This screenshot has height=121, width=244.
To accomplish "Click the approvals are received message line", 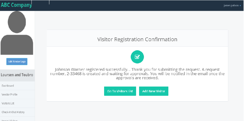I will (x=137, y=78).
